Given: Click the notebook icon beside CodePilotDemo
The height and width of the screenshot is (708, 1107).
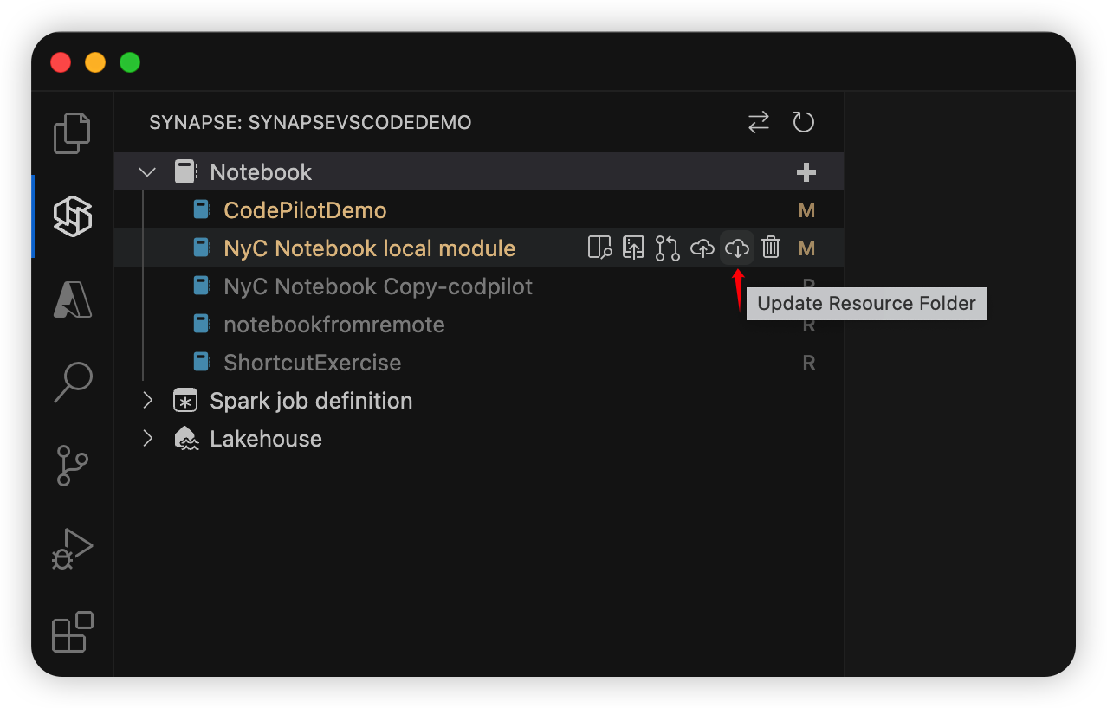Looking at the screenshot, I should (202, 210).
